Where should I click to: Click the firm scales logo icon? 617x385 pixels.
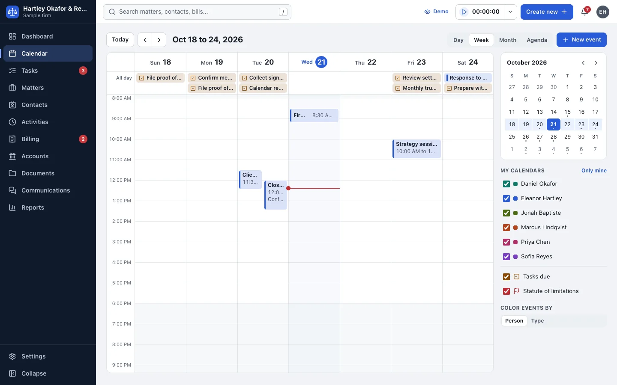[x=12, y=12]
